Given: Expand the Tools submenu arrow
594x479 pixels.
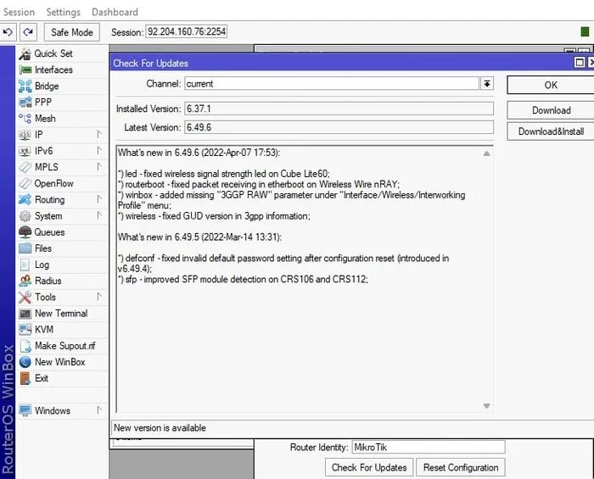Looking at the screenshot, I should [x=99, y=297].
